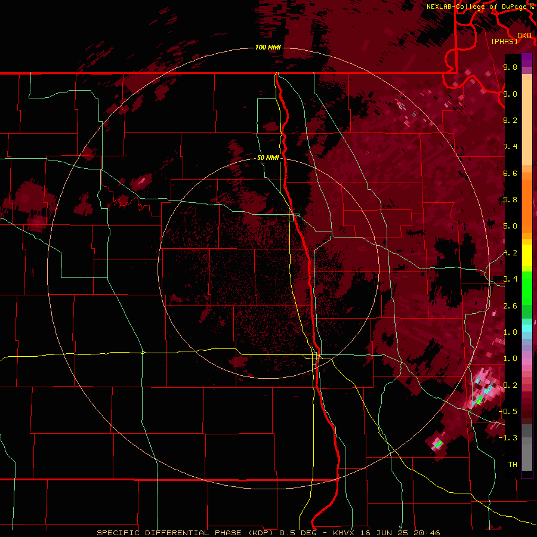Click the 0.5 DEG elevation text

coord(299,533)
